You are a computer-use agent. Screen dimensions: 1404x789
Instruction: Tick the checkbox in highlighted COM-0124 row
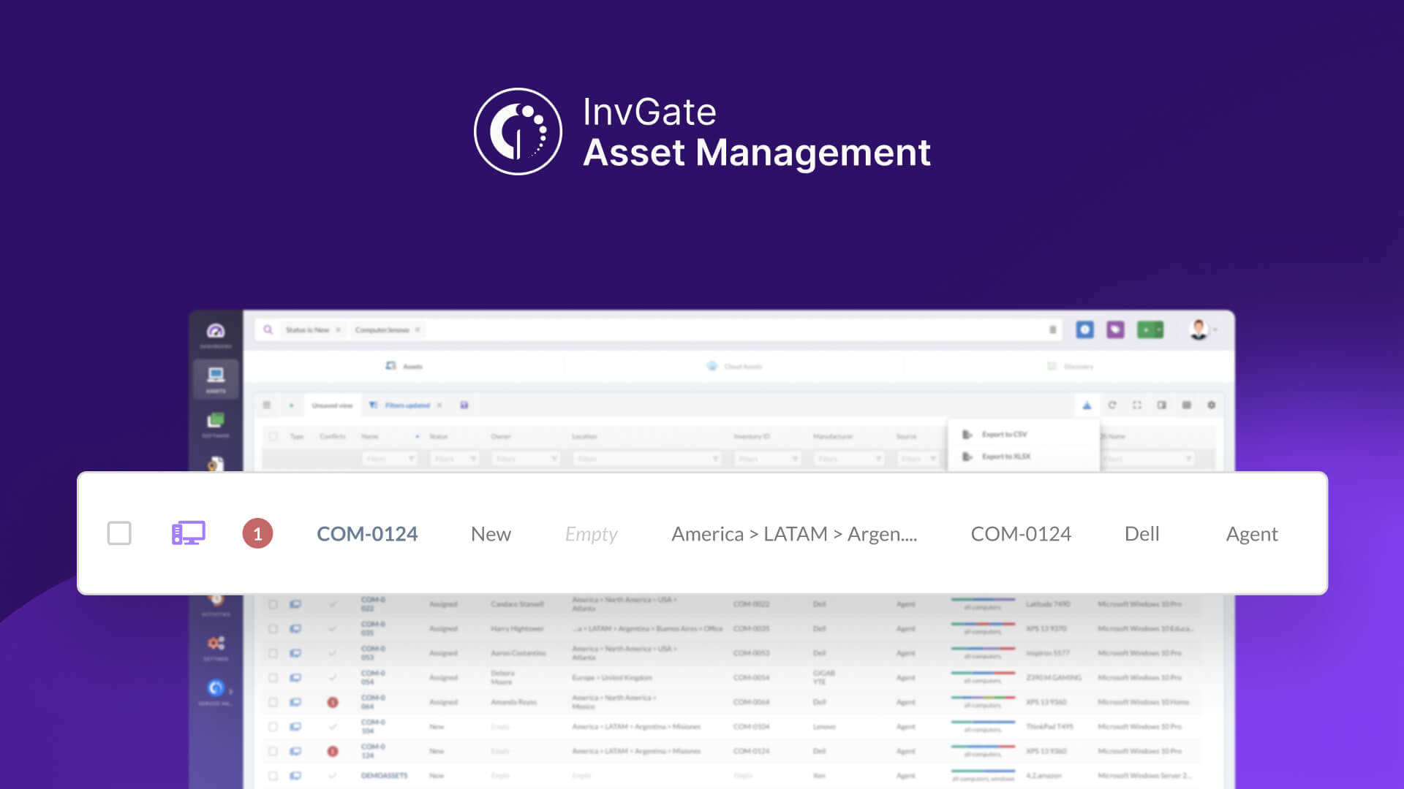119,533
